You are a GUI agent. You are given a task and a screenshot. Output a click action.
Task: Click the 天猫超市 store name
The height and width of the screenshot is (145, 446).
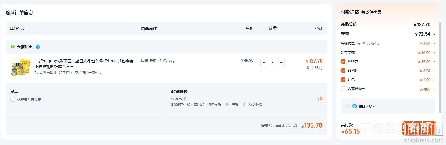pyautogui.click(x=24, y=47)
